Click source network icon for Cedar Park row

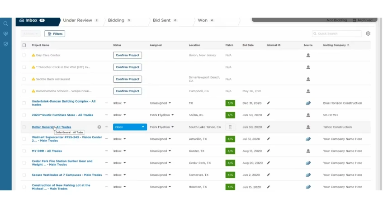pyautogui.click(x=308, y=163)
